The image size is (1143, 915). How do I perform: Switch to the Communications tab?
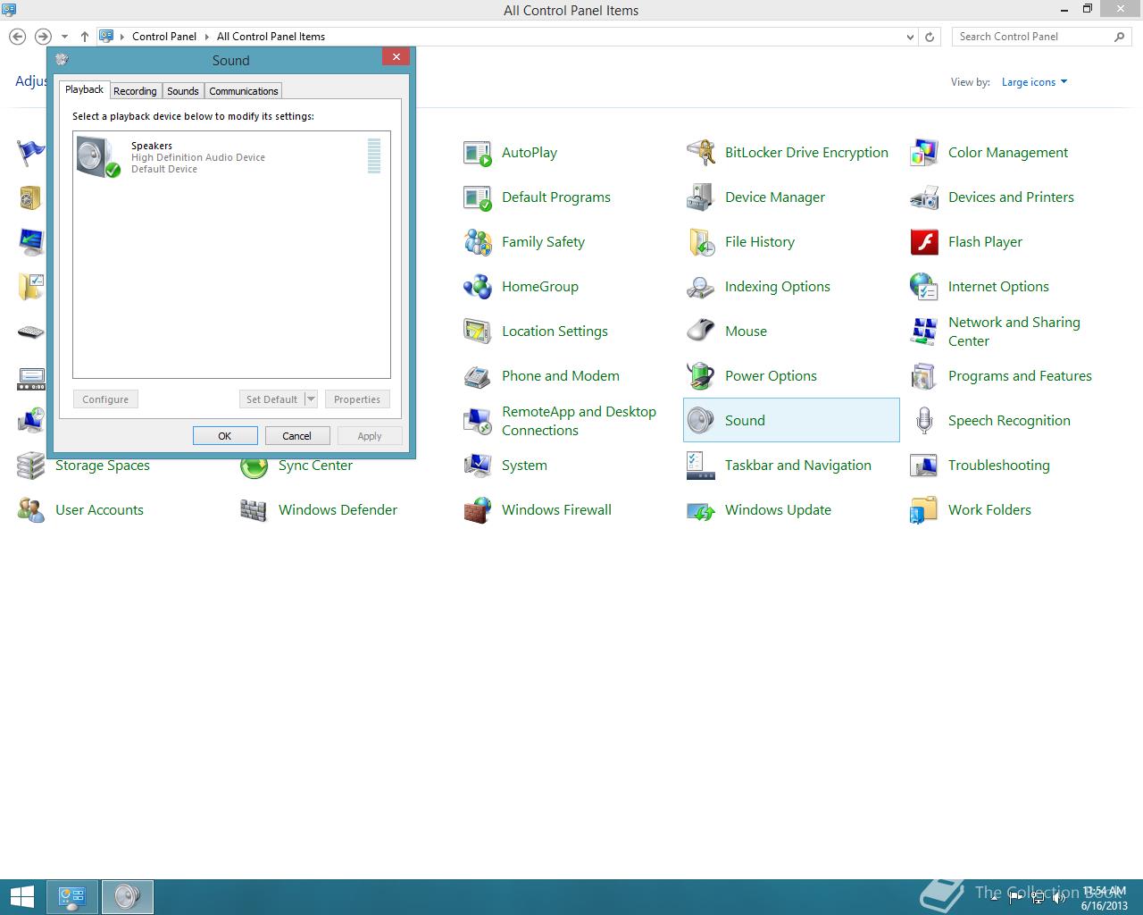pyautogui.click(x=244, y=91)
